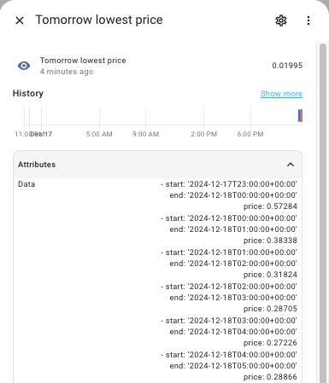The height and width of the screenshot is (383, 329).
Task: Follow the Show more history link
Action: tap(281, 94)
